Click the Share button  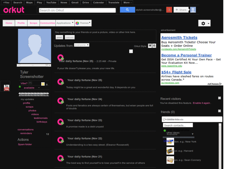pos(181,10)
